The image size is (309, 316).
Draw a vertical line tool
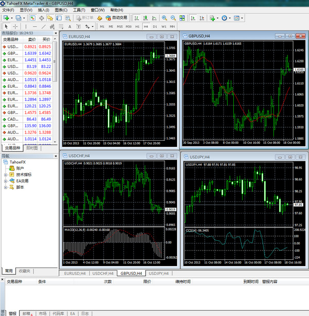pos(26,26)
